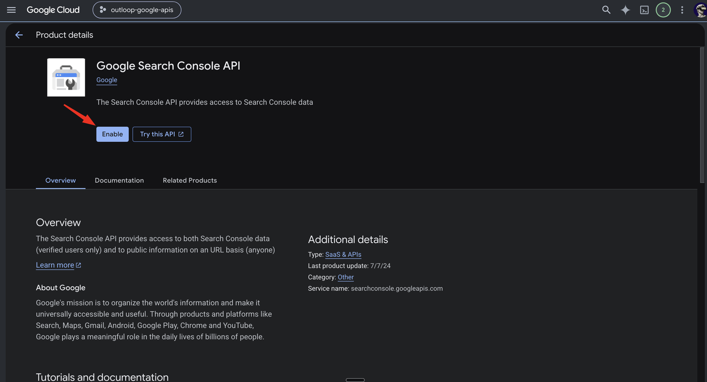Click the Tutorials and documentation heading

[102, 377]
